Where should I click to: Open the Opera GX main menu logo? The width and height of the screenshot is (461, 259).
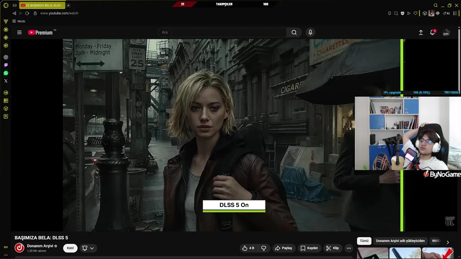point(6,5)
